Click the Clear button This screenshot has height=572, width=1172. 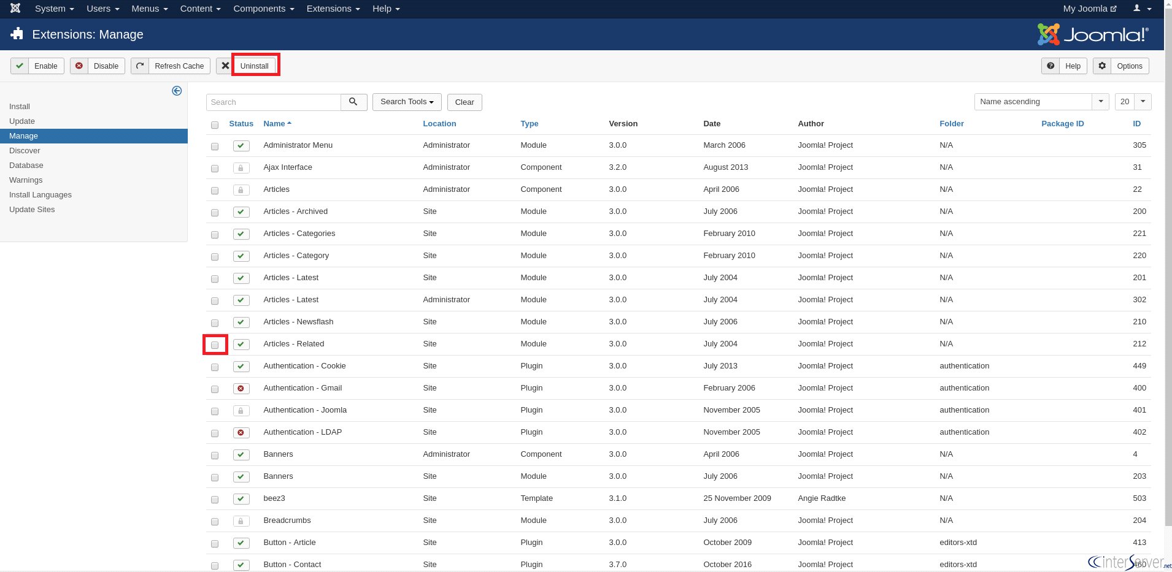pos(465,102)
